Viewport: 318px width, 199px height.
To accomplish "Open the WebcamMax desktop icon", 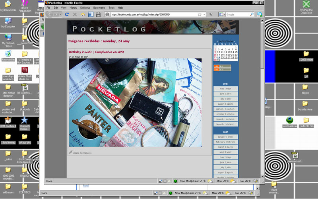I will pos(290,120).
